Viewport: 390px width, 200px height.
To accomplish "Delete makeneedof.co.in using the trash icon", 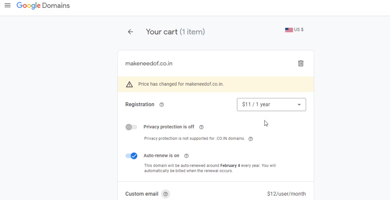I will pyautogui.click(x=301, y=63).
